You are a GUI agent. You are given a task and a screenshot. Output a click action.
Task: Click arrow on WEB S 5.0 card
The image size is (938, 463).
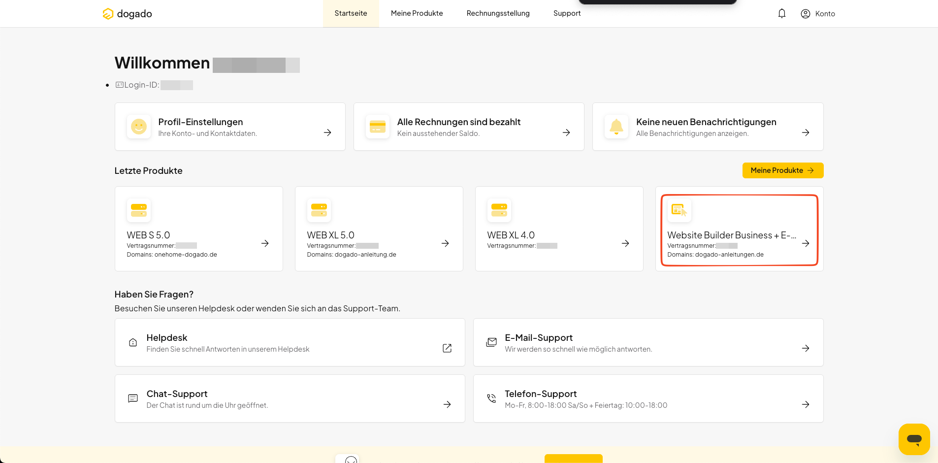[x=265, y=243]
